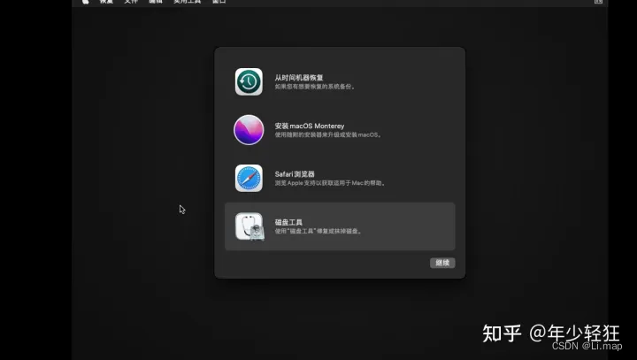
Task: Select the Safari compass icon
Action: [249, 178]
